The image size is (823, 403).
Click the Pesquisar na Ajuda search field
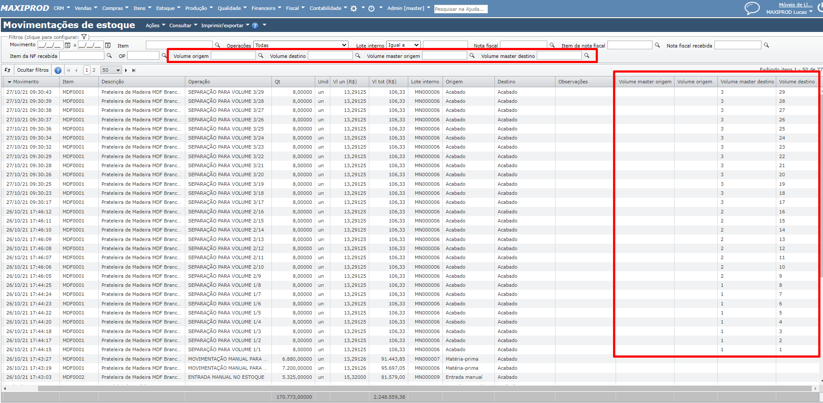(461, 9)
